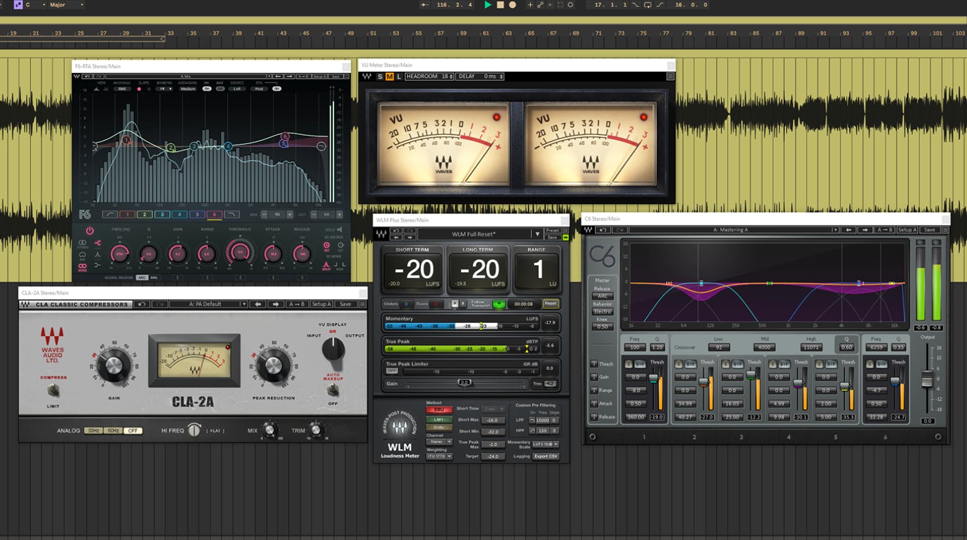The image size is (967, 540).
Task: Arm the record button in the transport bar
Action: pyautogui.click(x=513, y=5)
